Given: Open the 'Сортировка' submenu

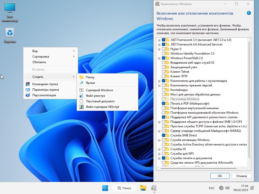Looking at the screenshot, I should [51, 57].
